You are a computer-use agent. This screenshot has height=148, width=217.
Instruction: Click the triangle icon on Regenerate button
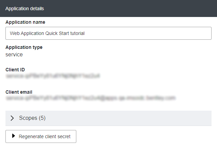[14, 136]
